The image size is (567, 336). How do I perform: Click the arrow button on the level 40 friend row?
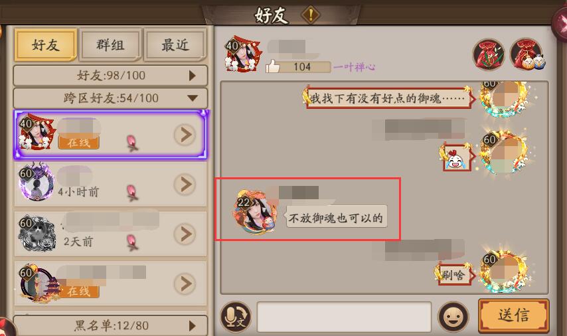pyautogui.click(x=185, y=135)
